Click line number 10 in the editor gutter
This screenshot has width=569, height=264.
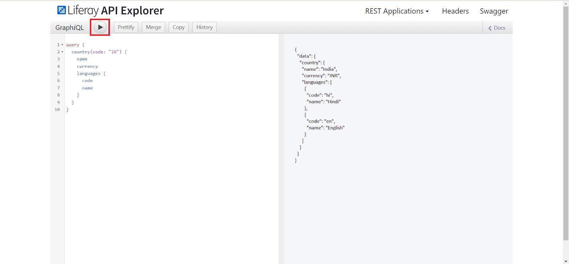coord(57,109)
